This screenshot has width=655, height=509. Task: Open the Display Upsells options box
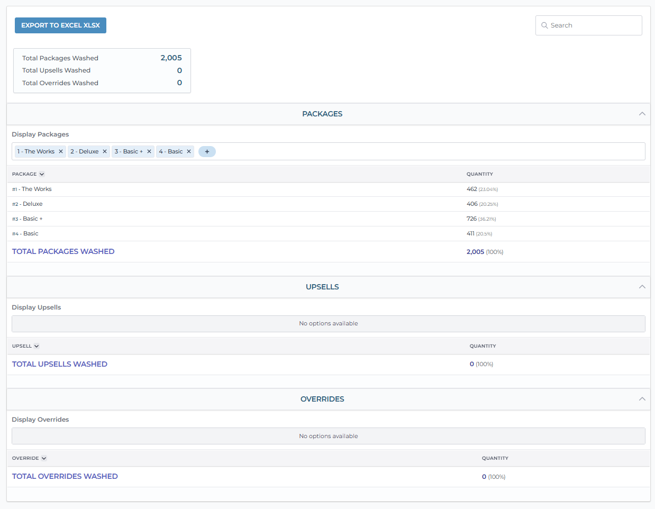(x=328, y=324)
